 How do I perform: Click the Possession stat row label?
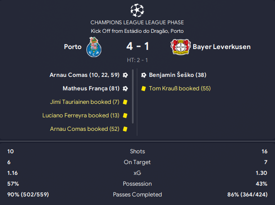tap(137, 184)
